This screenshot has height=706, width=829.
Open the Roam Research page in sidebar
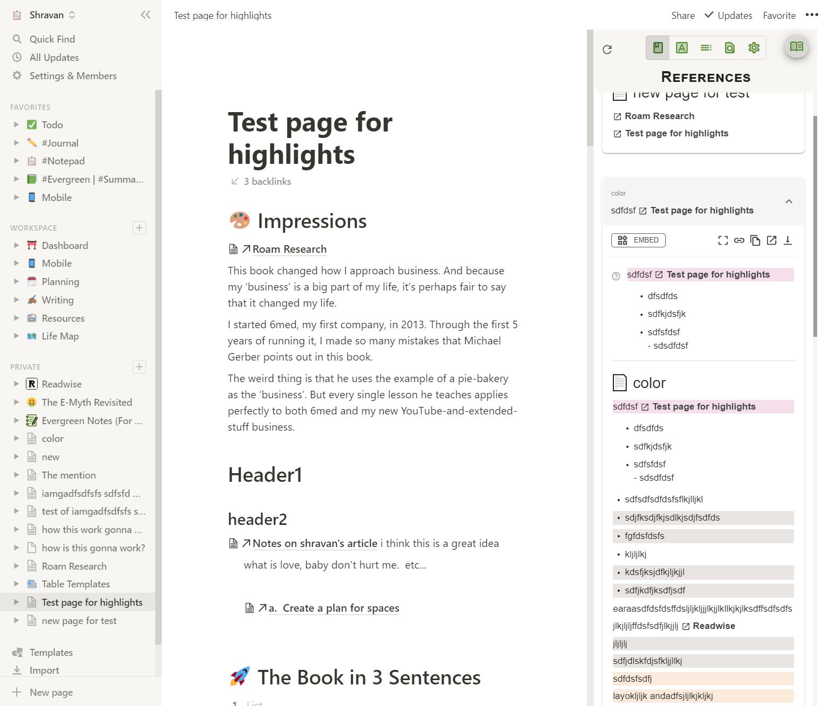pyautogui.click(x=74, y=566)
